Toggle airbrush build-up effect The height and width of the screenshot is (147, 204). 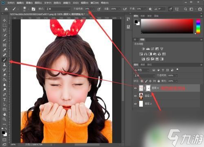[124, 9]
